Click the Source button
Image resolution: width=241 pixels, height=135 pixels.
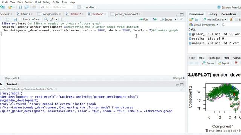tap(166, 19)
